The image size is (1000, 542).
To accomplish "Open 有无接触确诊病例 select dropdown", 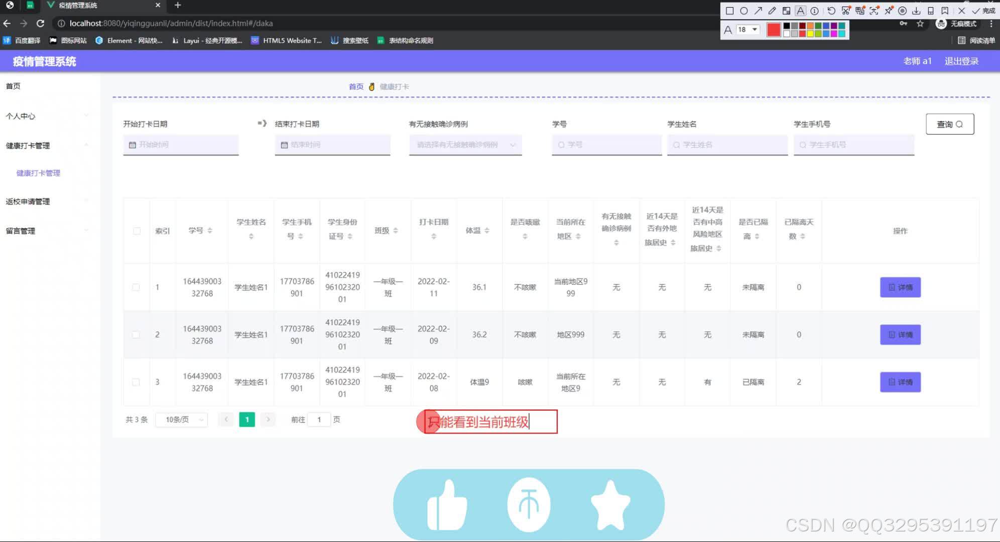I will (x=465, y=145).
